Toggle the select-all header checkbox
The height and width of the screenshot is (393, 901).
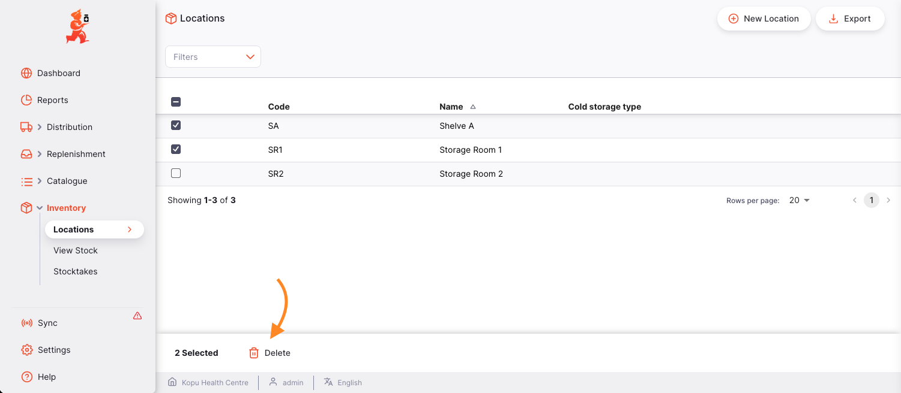click(x=176, y=102)
